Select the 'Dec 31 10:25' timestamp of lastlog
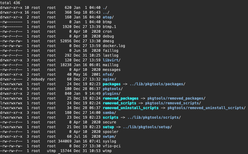Image resolution: width=248 pixels, height=154 pixels. 87,55
